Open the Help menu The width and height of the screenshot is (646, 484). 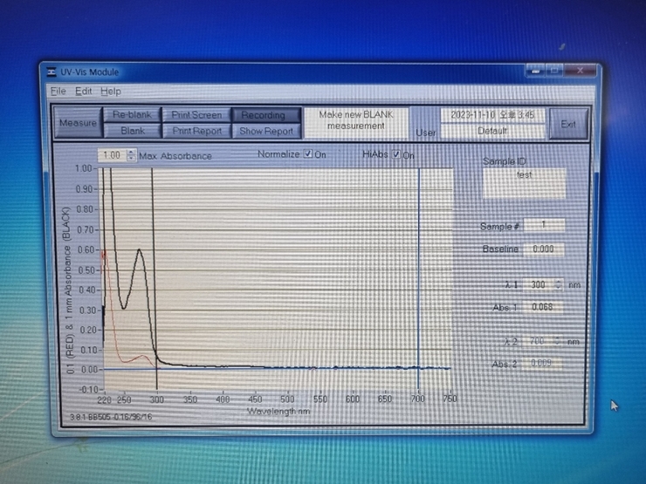click(x=111, y=91)
